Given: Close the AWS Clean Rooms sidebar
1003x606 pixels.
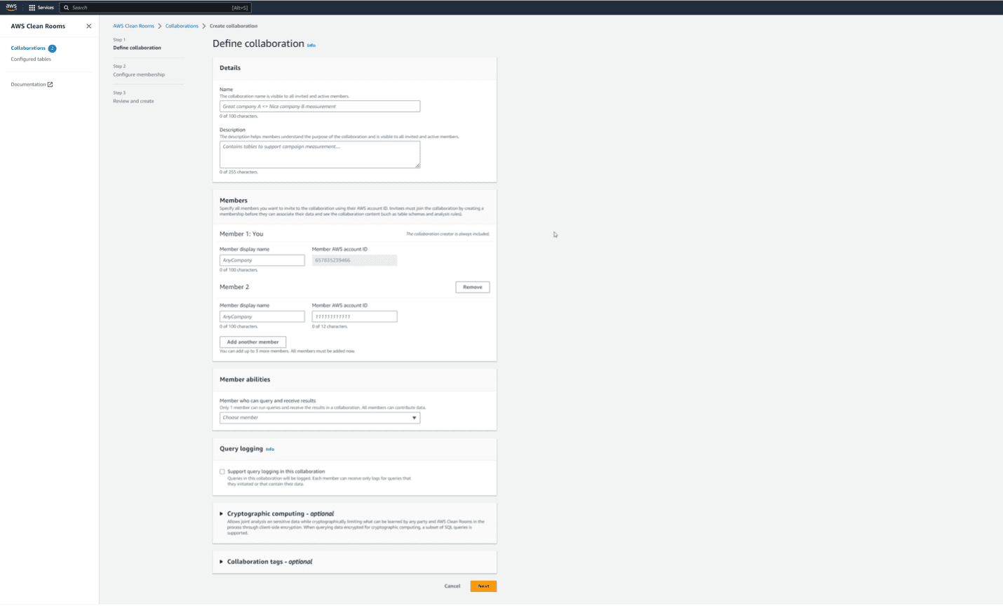Looking at the screenshot, I should 88,26.
